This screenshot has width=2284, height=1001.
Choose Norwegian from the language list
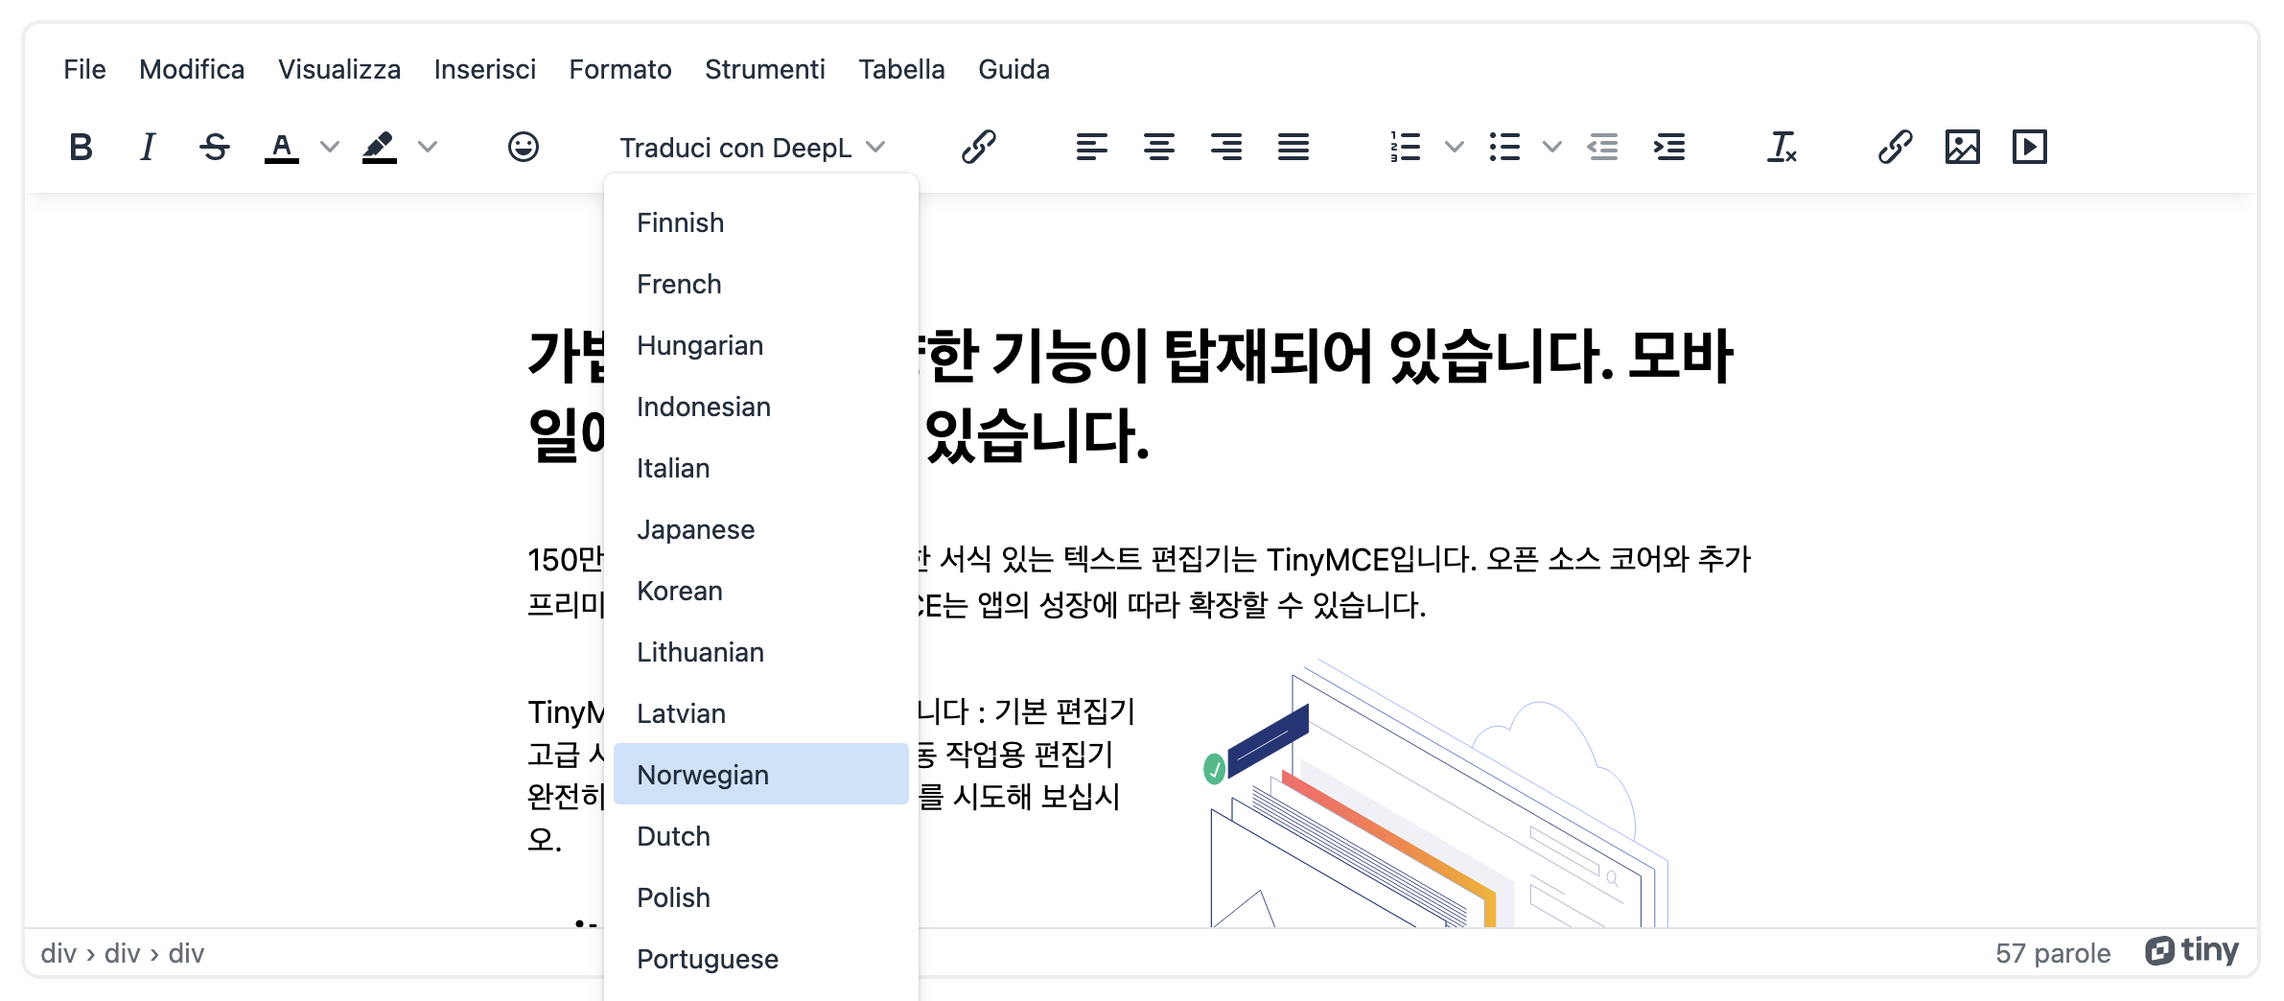click(x=761, y=774)
